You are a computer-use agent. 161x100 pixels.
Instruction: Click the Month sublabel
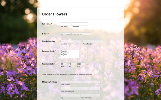(62, 67)
